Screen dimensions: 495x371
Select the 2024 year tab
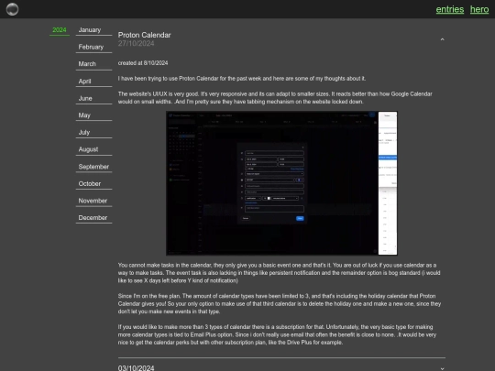60,30
